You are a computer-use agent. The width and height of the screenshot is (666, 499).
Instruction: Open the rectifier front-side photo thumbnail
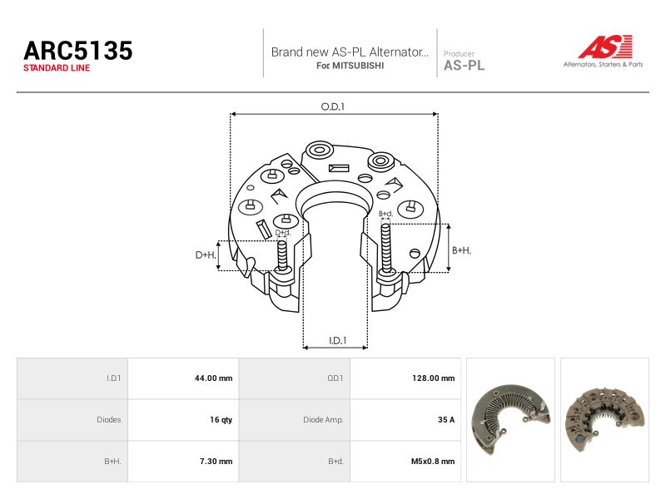pos(510,420)
